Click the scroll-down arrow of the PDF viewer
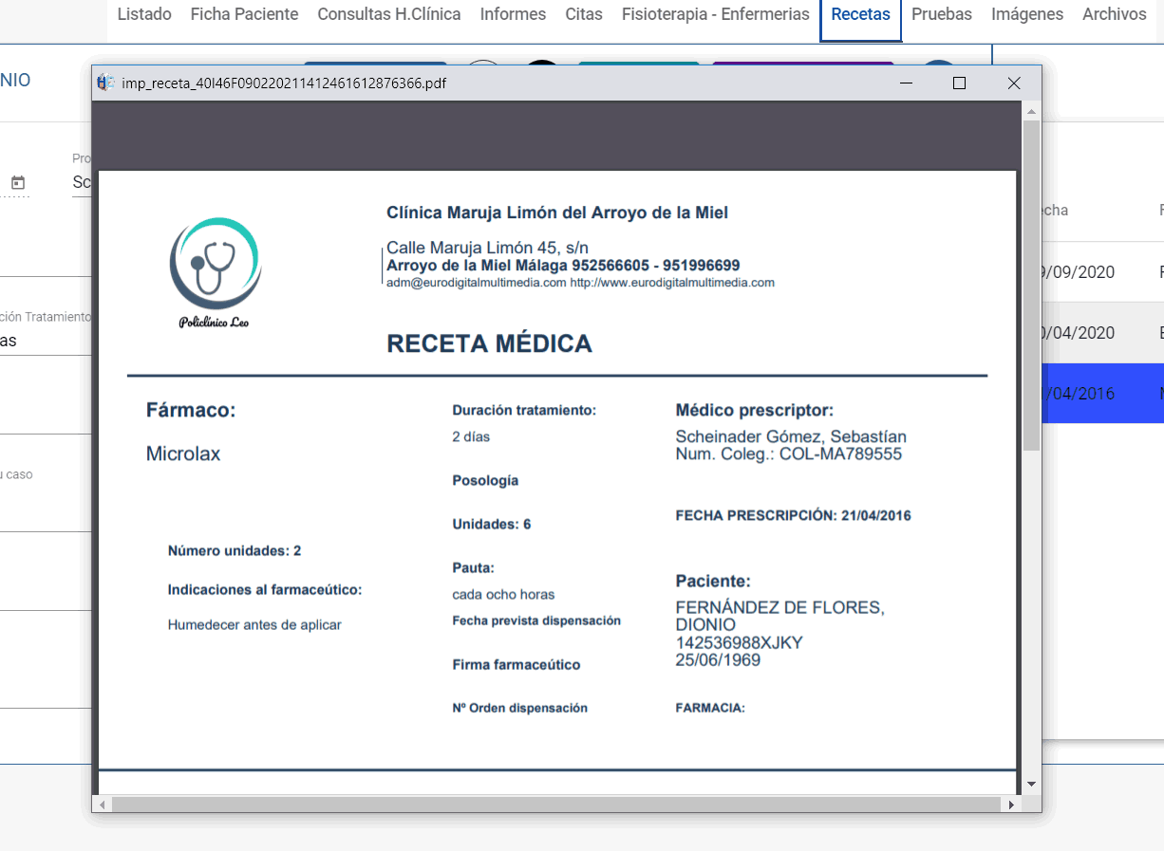The width and height of the screenshot is (1164, 851). pyautogui.click(x=1031, y=785)
